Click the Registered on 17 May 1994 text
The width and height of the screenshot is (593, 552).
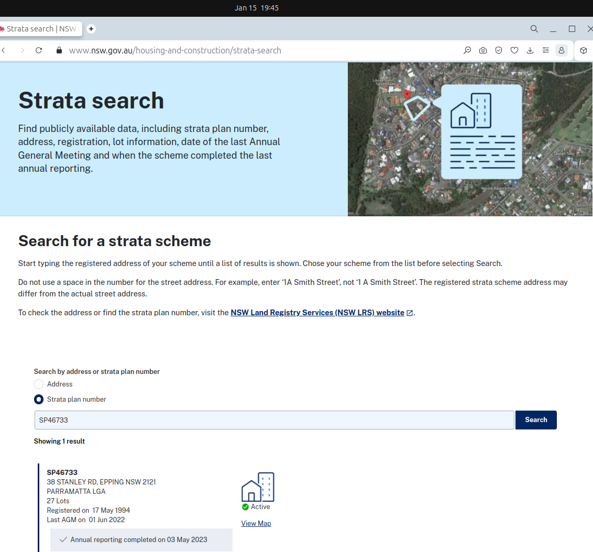click(89, 511)
